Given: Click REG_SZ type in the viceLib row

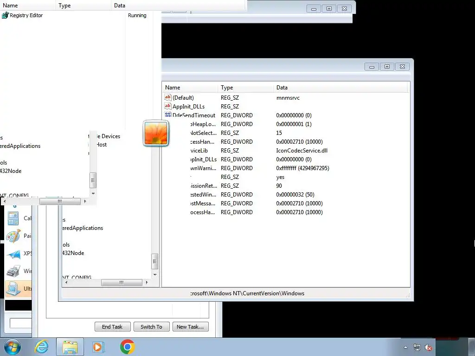Looking at the screenshot, I should click(230, 151).
